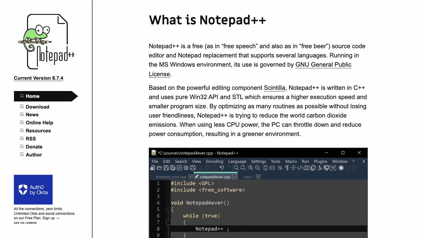Click the question mark help menu
424x238 pixels.
point(354,161)
